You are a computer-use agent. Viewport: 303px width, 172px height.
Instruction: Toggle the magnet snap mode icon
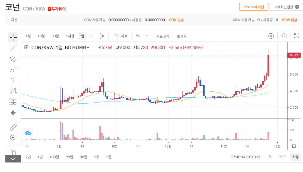13,152
